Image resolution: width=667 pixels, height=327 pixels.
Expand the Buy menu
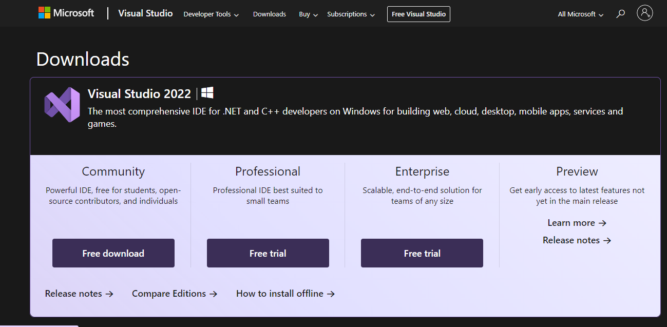(309, 14)
